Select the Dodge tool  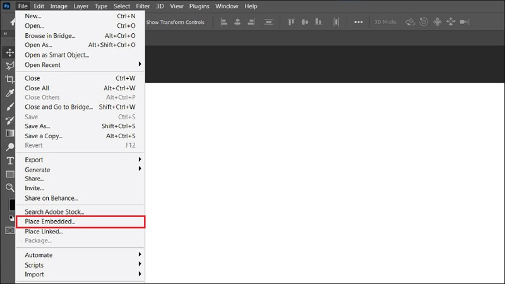click(9, 147)
